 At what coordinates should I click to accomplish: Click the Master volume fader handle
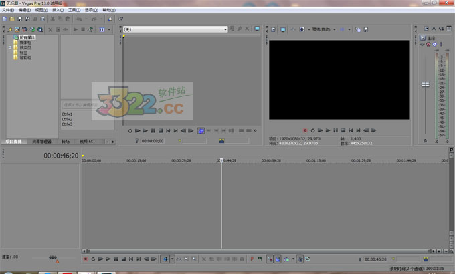click(426, 84)
